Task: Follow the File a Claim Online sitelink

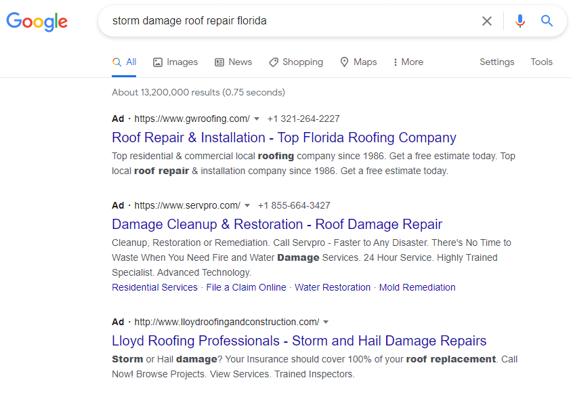Action: pyautogui.click(x=246, y=287)
